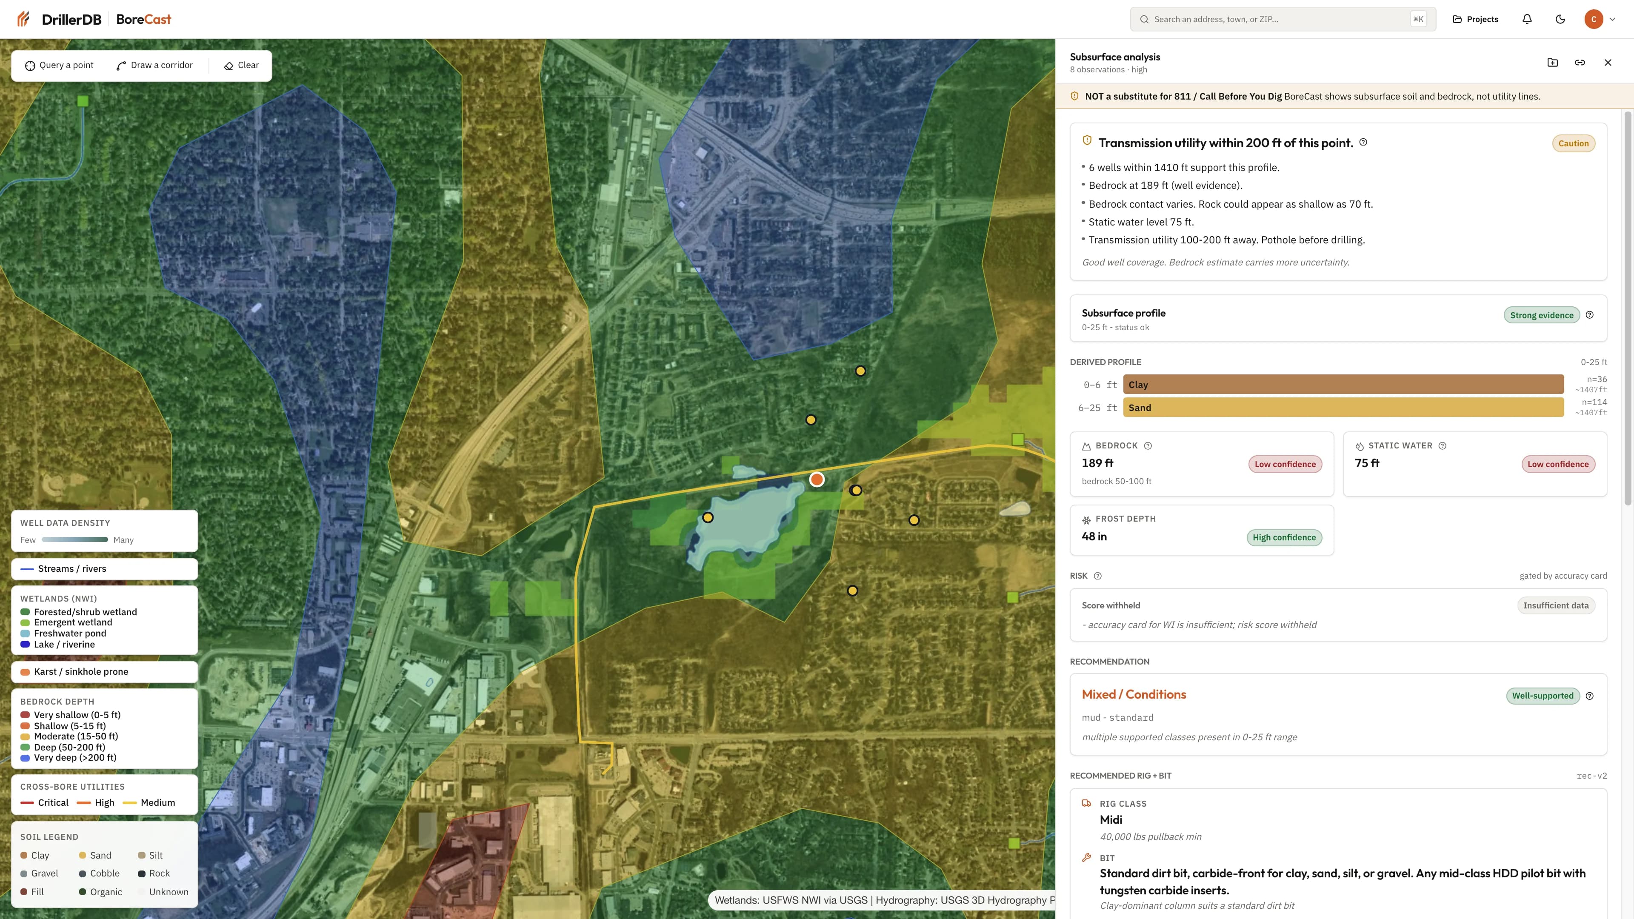Open help icon next to Strong evidence
The height and width of the screenshot is (919, 1634).
click(1590, 314)
